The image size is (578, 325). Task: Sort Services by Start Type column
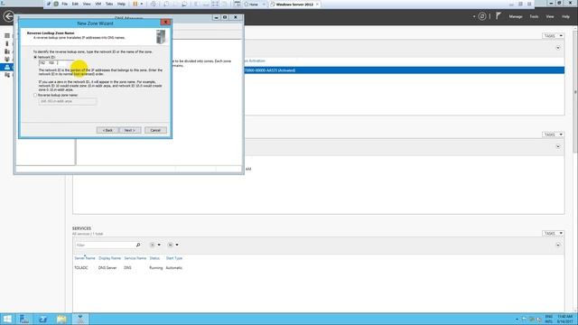174,258
